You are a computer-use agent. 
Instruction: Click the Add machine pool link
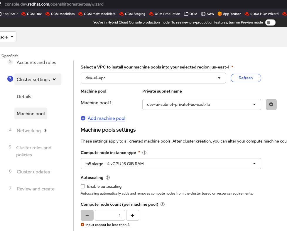pos(107,118)
